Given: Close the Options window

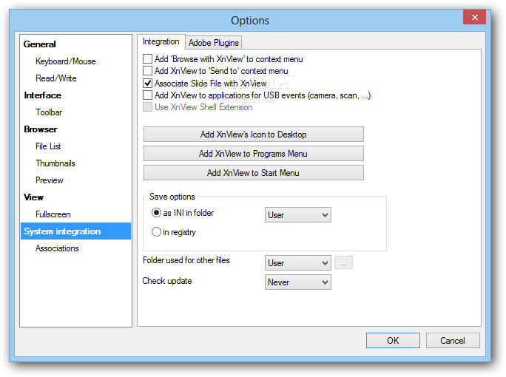Looking at the screenshot, I should coord(474,17).
